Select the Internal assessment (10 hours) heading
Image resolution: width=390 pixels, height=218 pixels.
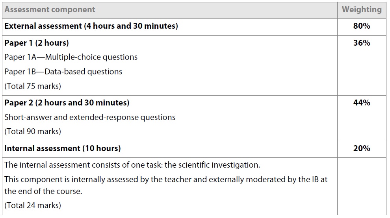coord(62,148)
